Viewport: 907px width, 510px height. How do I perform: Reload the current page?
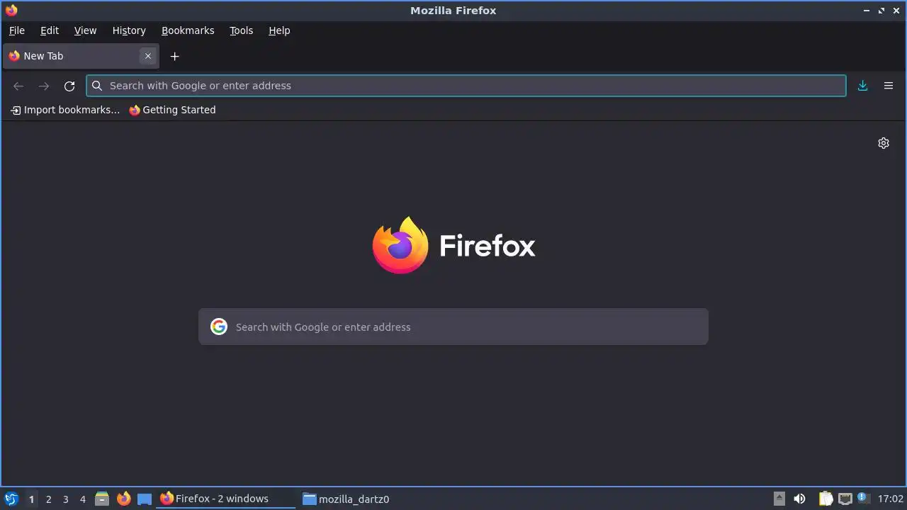69,86
